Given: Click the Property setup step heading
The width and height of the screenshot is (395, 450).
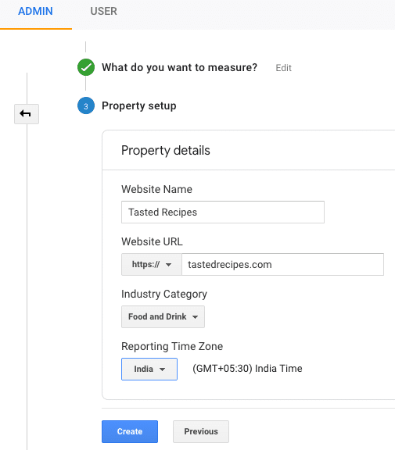Looking at the screenshot, I should [x=139, y=106].
